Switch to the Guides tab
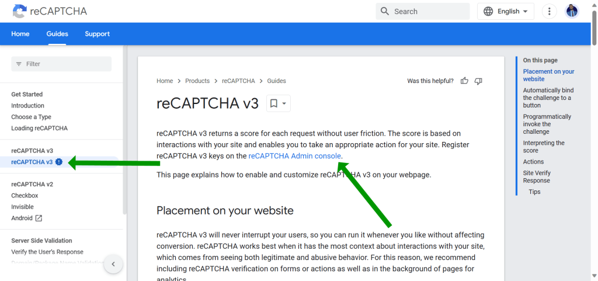Viewport: 598px width, 281px height. click(57, 34)
